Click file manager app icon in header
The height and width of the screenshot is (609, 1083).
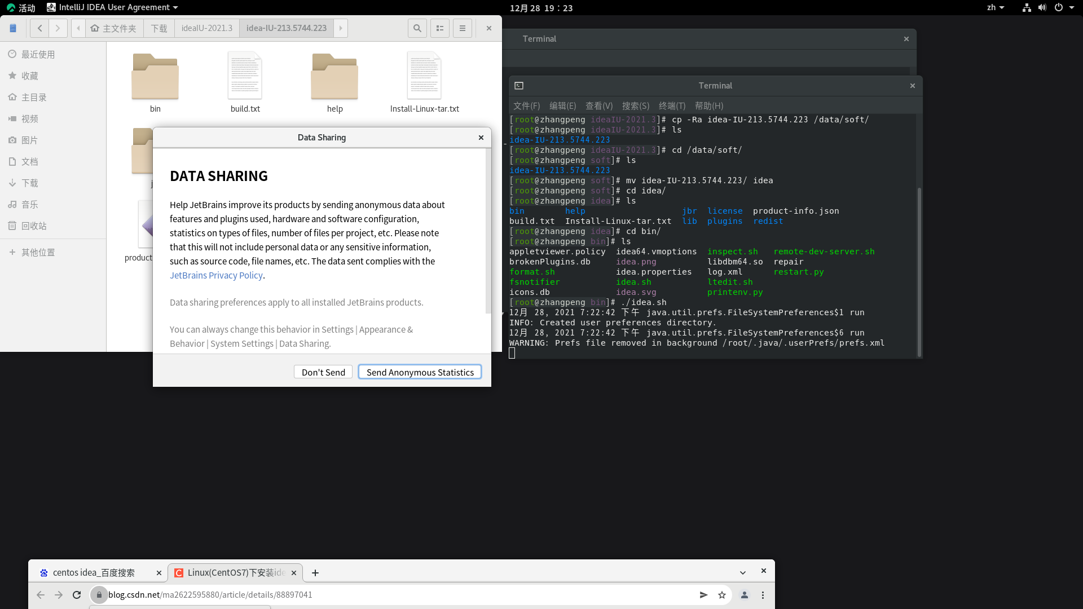click(13, 28)
